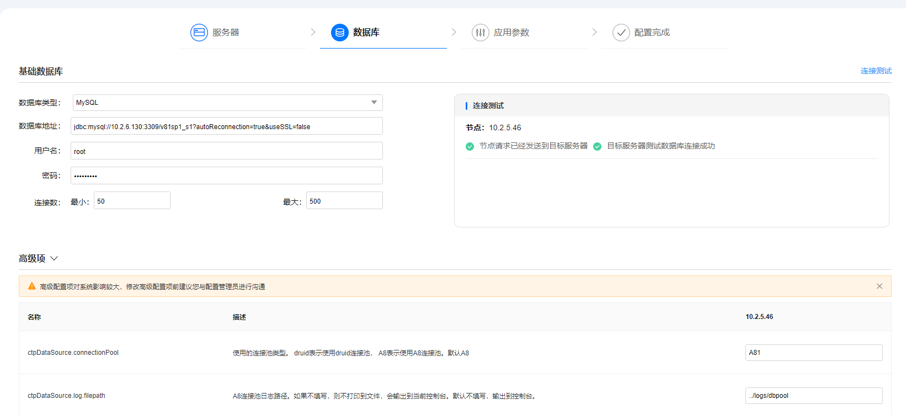Dismiss the advanced configuration warning banner
This screenshot has width=906, height=415.
[x=879, y=286]
